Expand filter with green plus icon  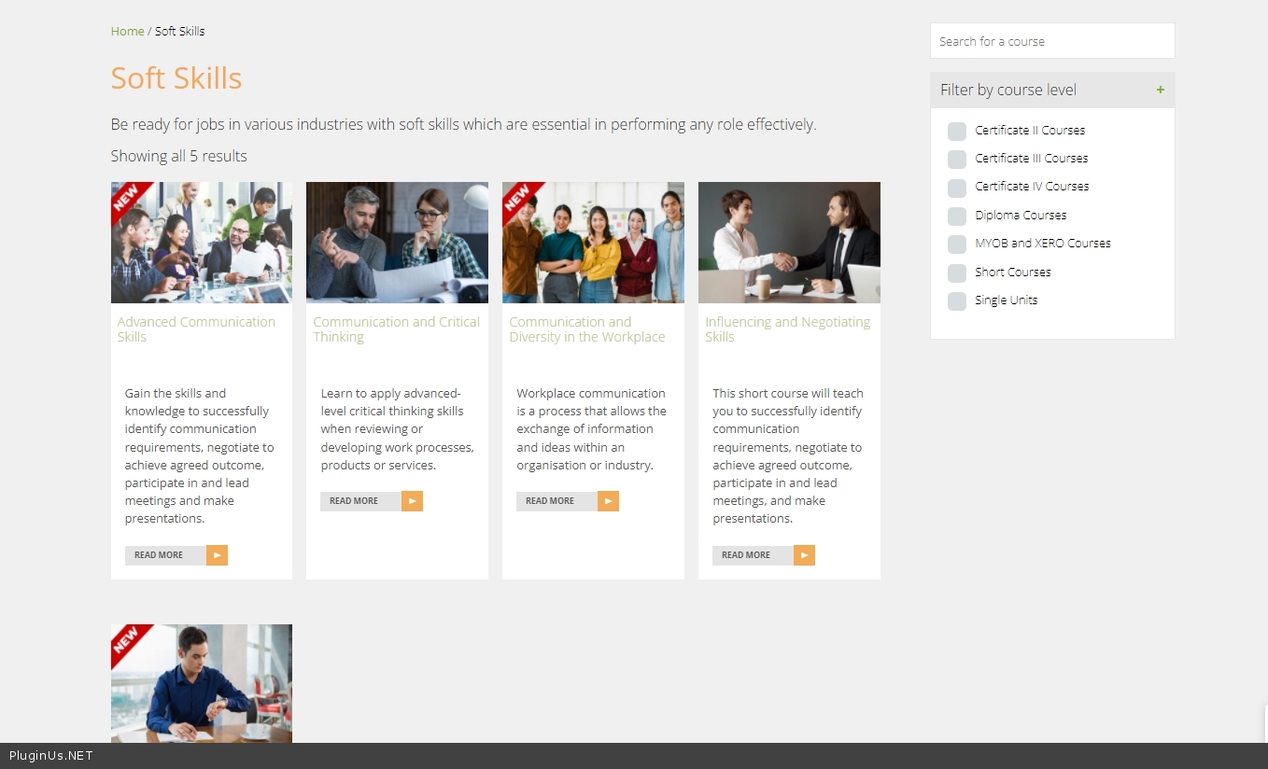[x=1160, y=91]
